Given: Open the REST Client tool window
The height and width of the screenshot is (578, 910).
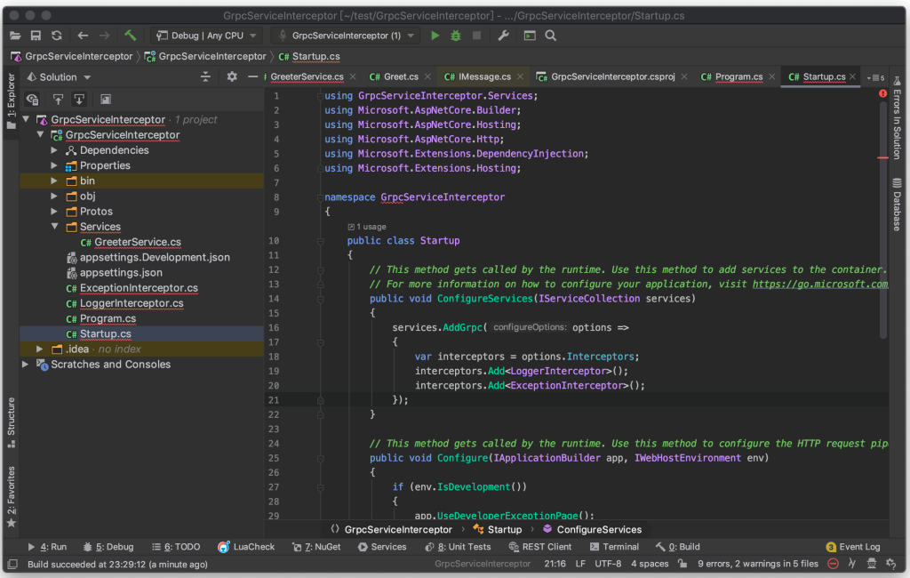Looking at the screenshot, I should [540, 547].
